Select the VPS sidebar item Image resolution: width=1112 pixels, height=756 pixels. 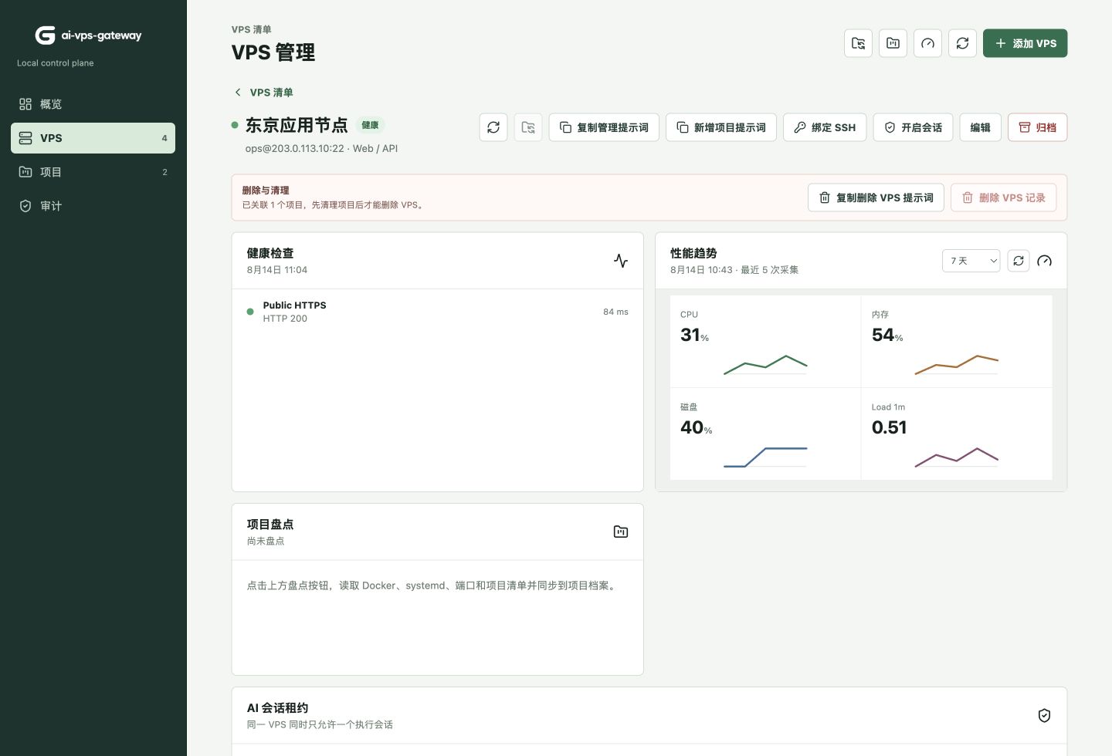click(93, 138)
